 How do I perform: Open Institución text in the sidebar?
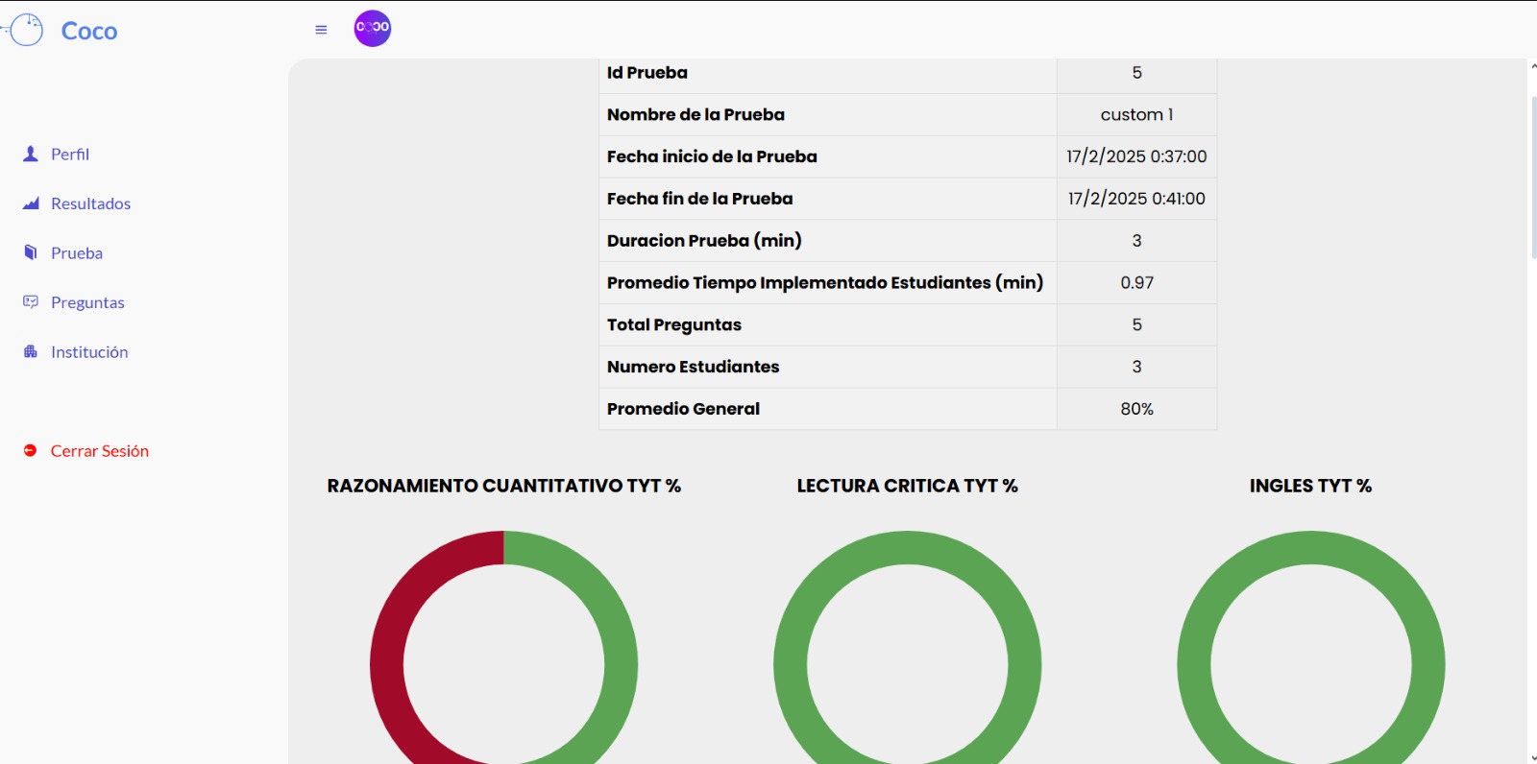pyautogui.click(x=89, y=352)
